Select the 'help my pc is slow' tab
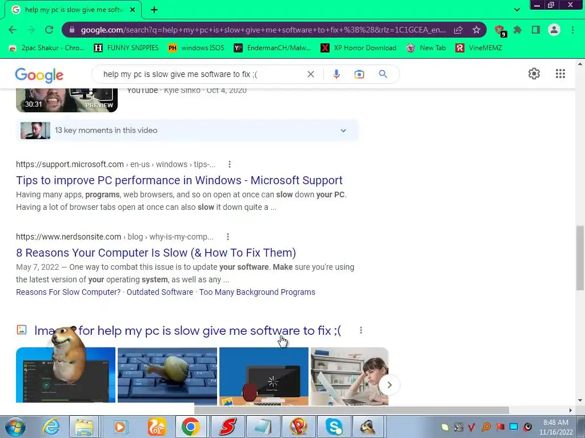The width and height of the screenshot is (585, 438). tap(73, 10)
